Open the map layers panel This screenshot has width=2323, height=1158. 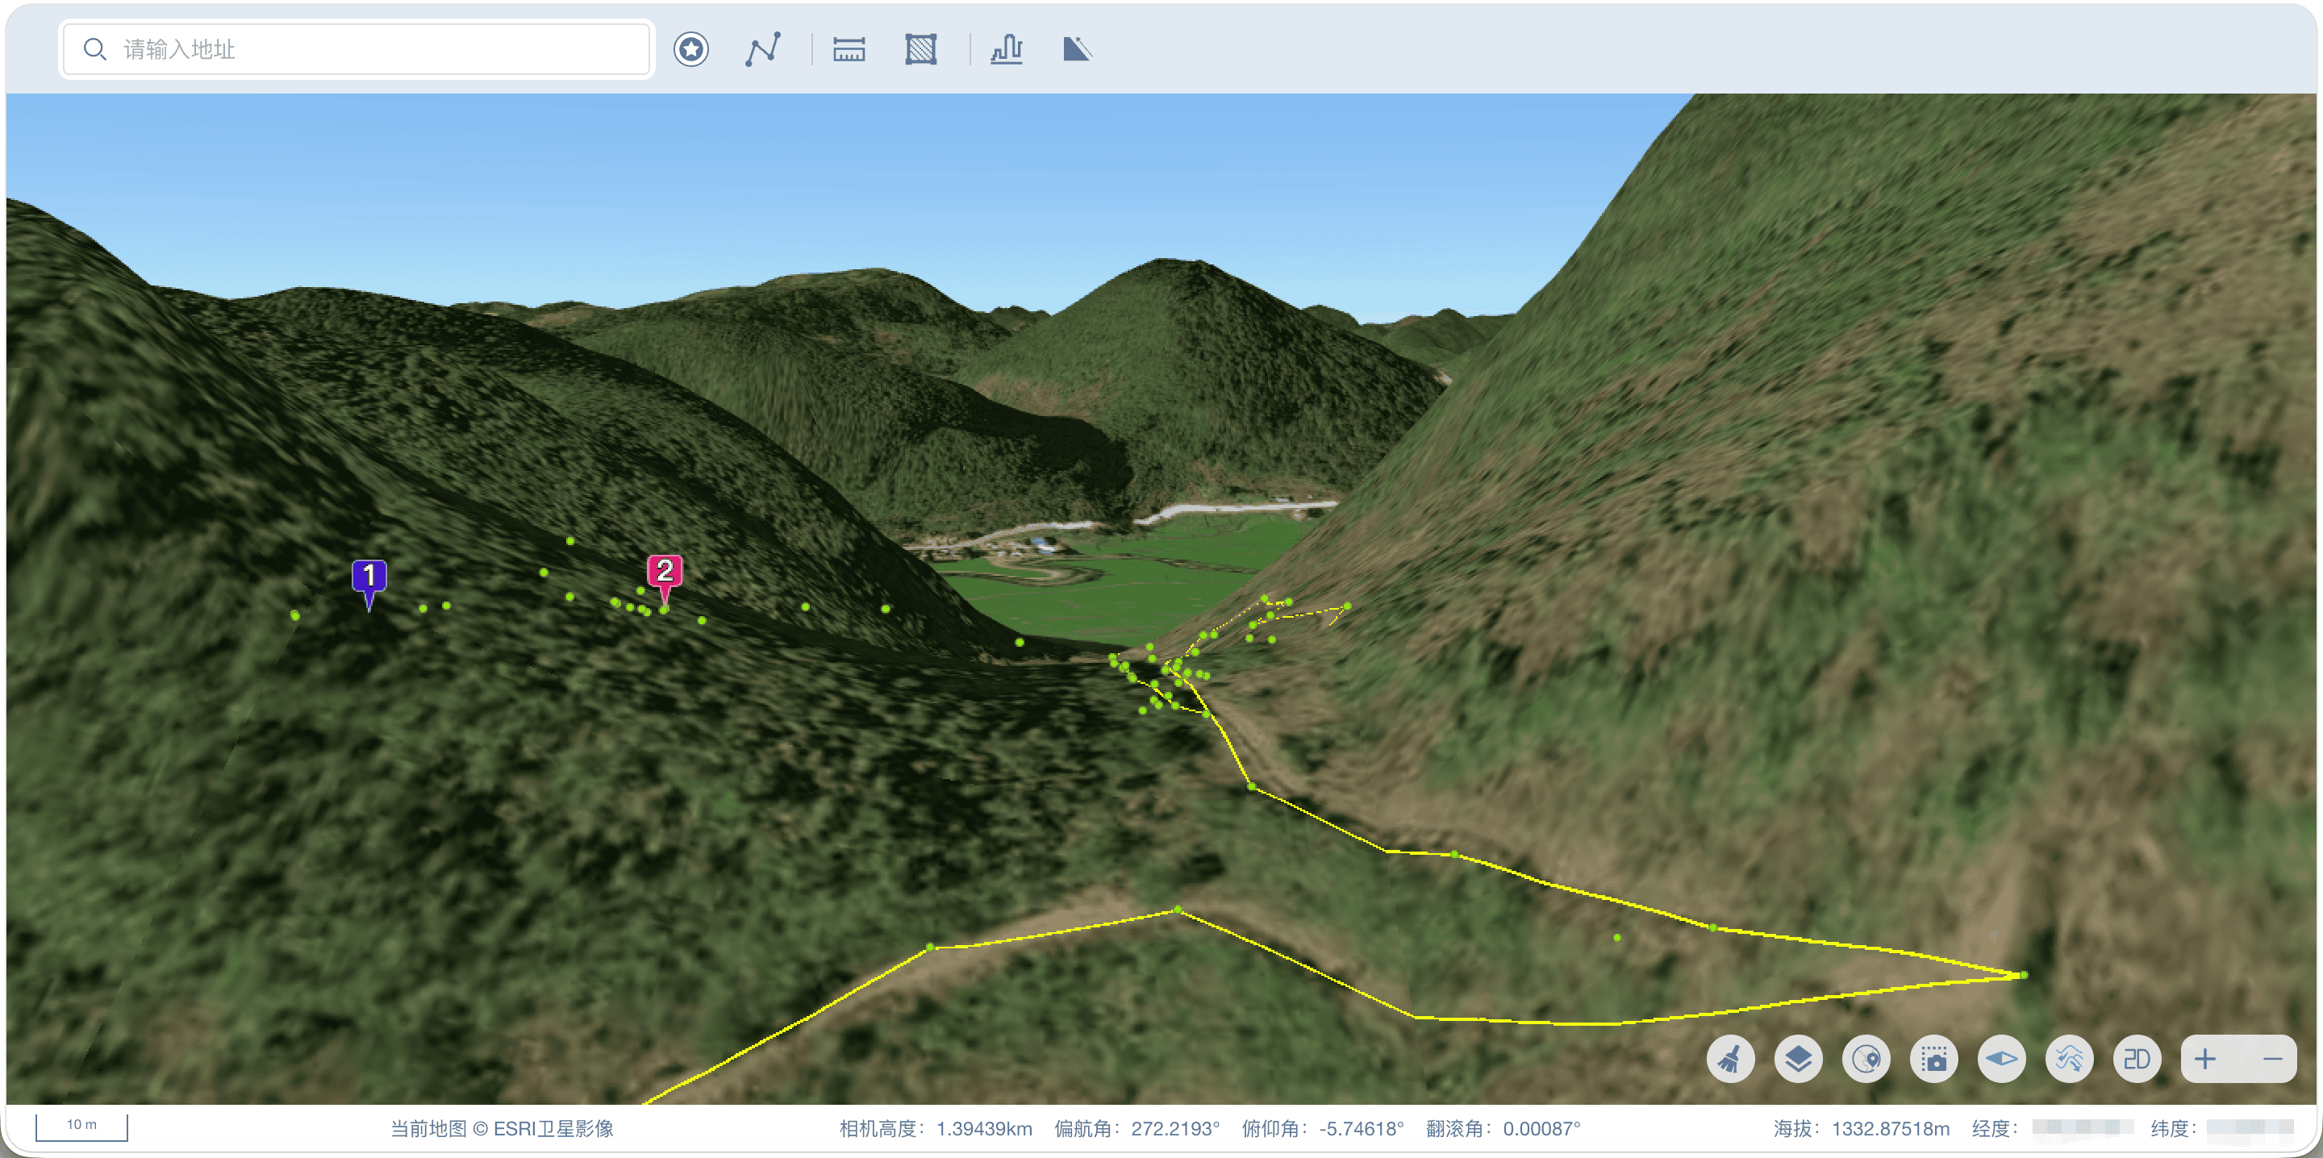(1798, 1058)
